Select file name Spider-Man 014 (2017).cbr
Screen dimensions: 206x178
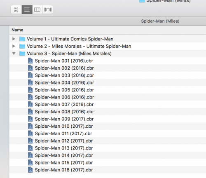(x=64, y=155)
